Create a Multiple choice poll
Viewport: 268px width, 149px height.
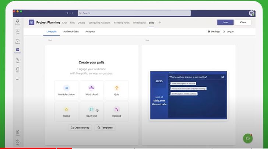(66, 90)
